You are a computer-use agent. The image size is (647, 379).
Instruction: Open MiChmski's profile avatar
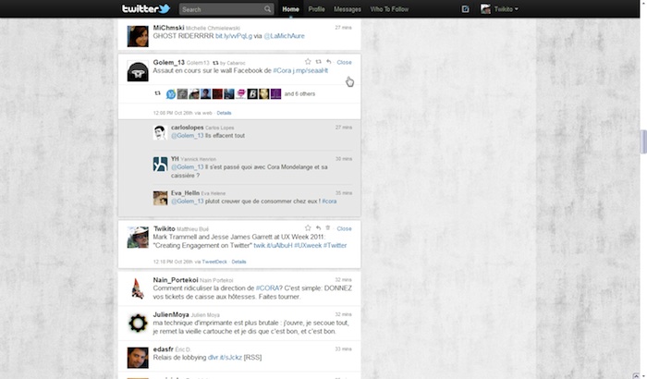click(138, 36)
